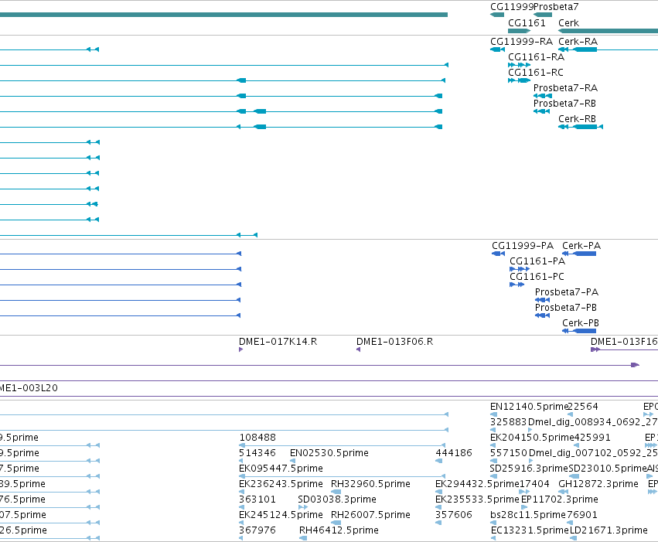The image size is (658, 542).
Task: Open the CG1161-RA transcript label
Action: (x=537, y=57)
